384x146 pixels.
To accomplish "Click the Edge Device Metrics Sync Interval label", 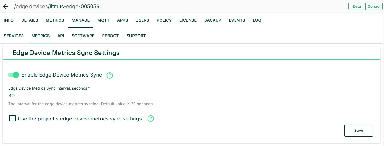I will [x=49, y=89].
